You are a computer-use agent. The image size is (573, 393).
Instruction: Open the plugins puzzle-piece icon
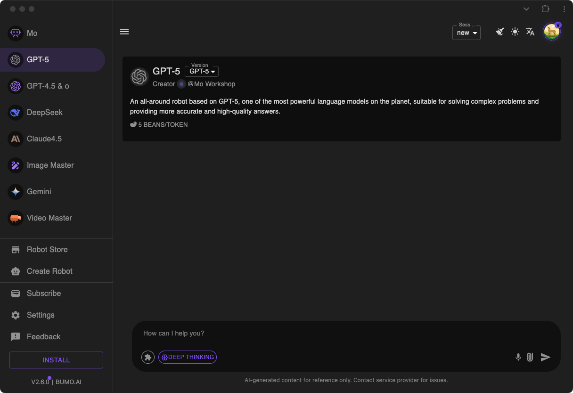click(x=148, y=357)
